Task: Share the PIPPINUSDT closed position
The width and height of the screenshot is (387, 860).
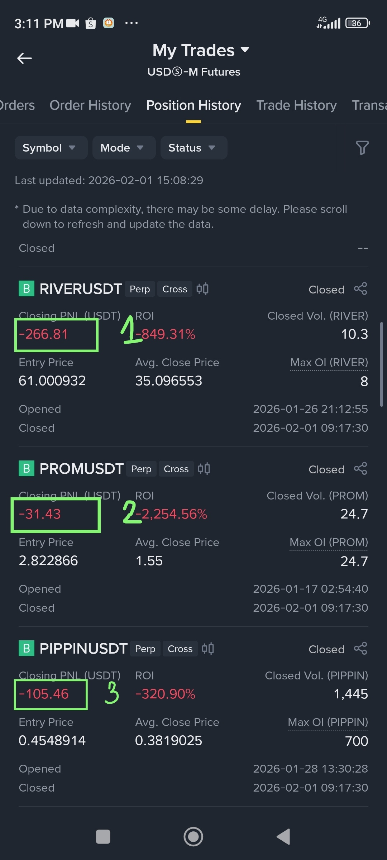Action: [360, 649]
